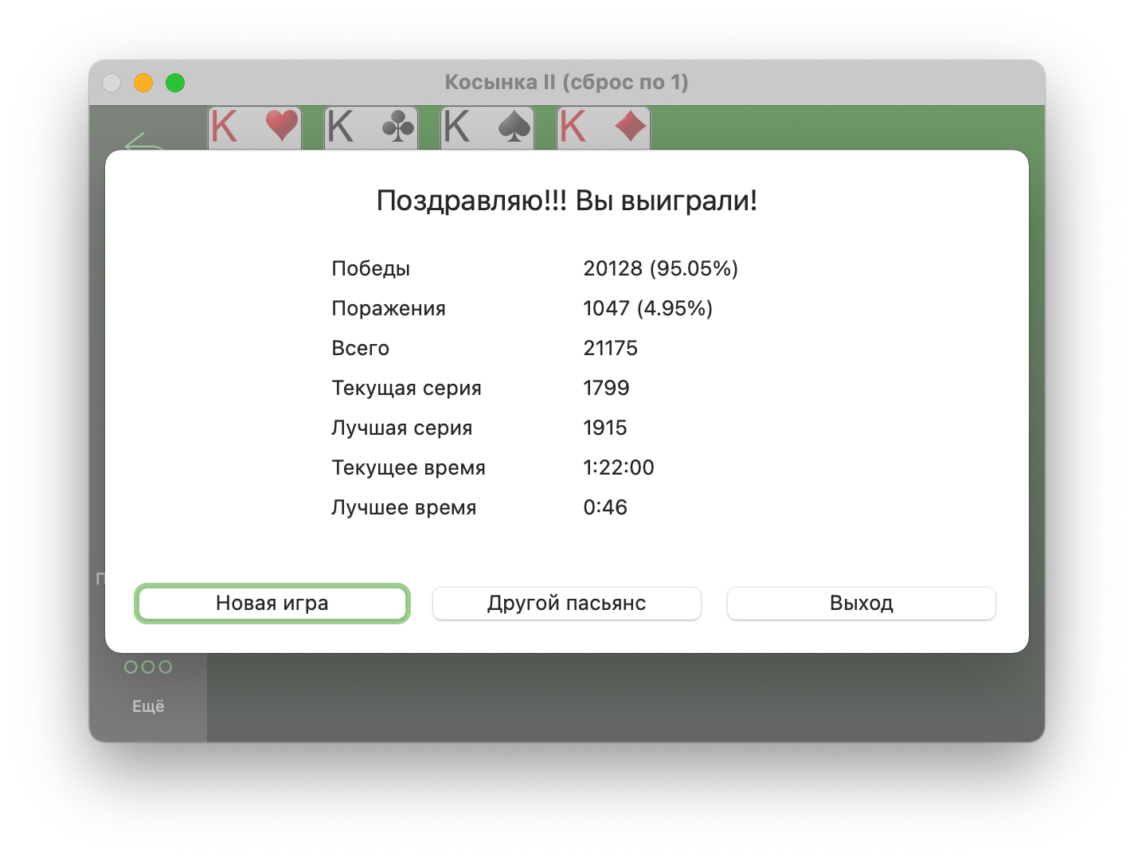Click the Победы label
1134x860 pixels.
click(371, 269)
